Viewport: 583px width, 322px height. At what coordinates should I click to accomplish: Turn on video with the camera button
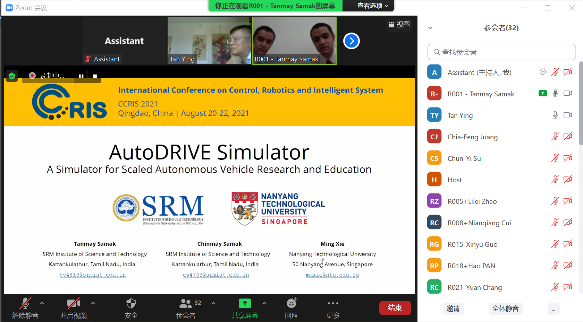point(73,304)
